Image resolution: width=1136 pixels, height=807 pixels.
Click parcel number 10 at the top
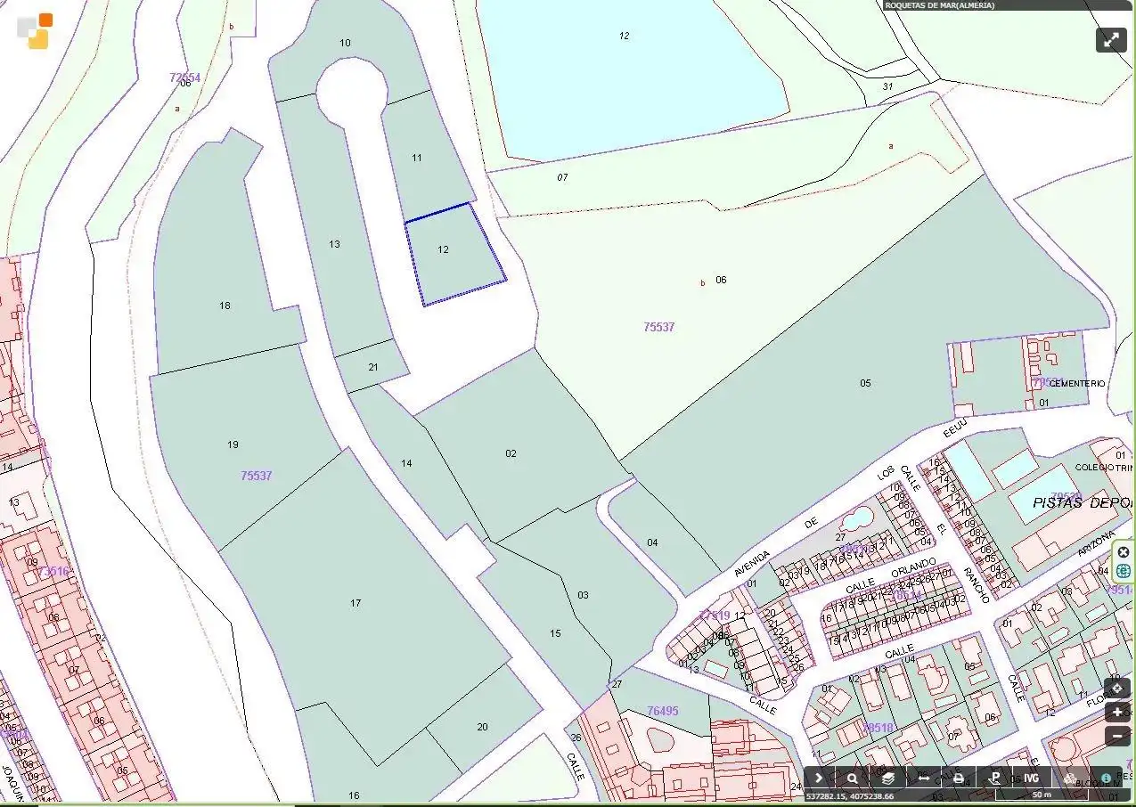[345, 43]
